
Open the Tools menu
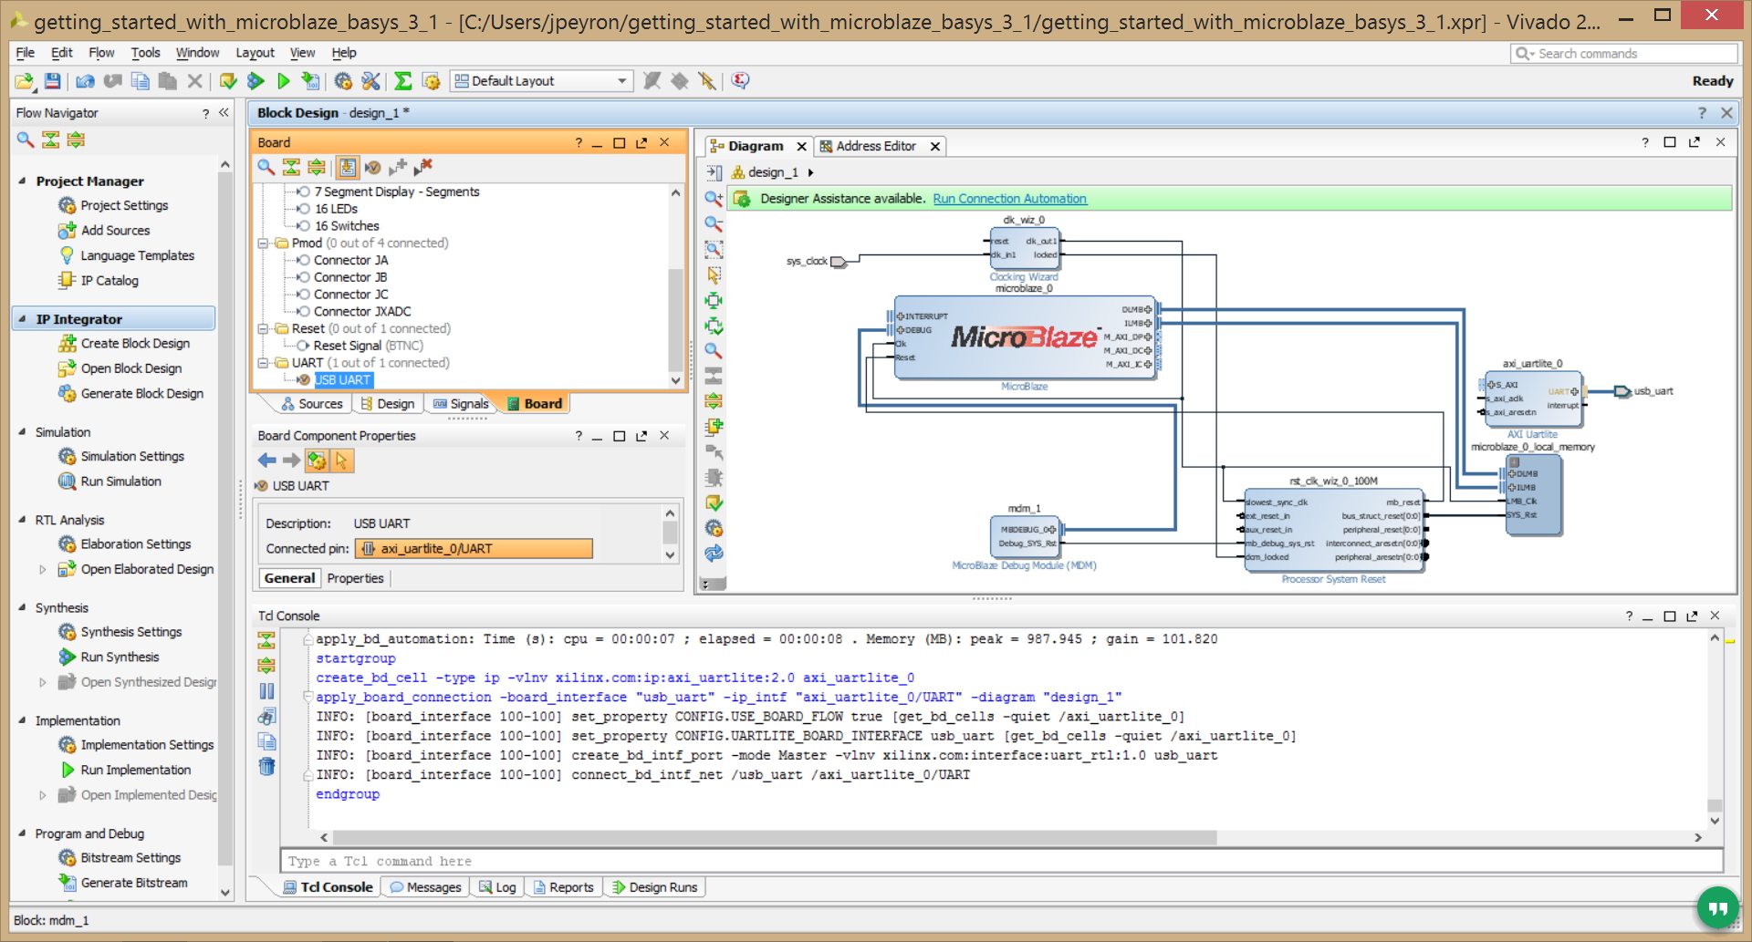point(145,53)
